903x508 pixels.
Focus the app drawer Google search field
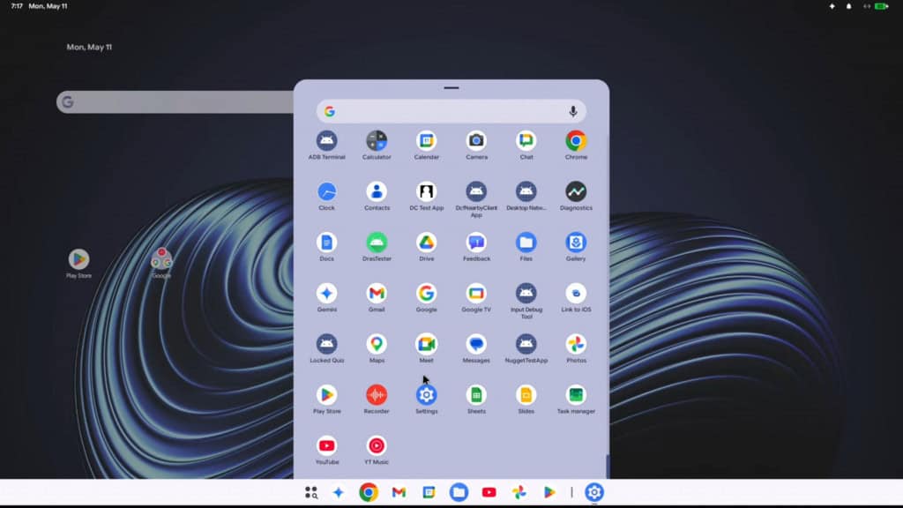pyautogui.click(x=451, y=111)
